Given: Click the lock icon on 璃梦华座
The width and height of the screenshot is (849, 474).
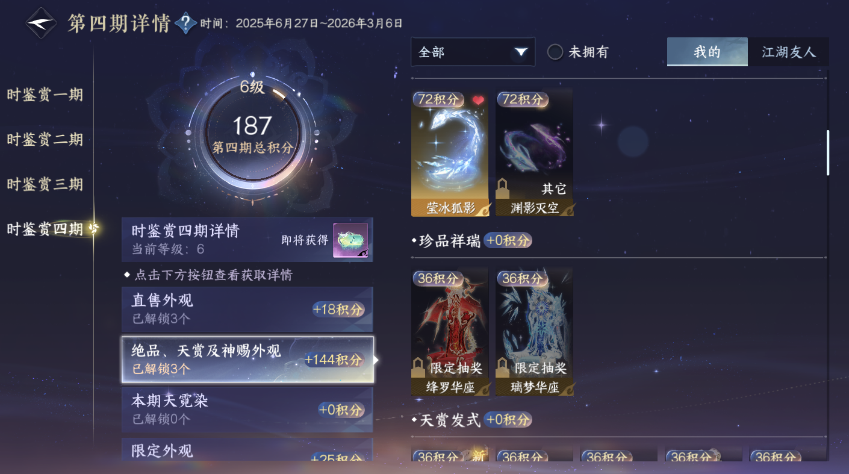Looking at the screenshot, I should click(x=502, y=367).
